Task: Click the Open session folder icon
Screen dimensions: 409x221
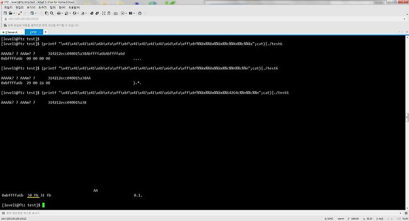Action: click(10, 13)
